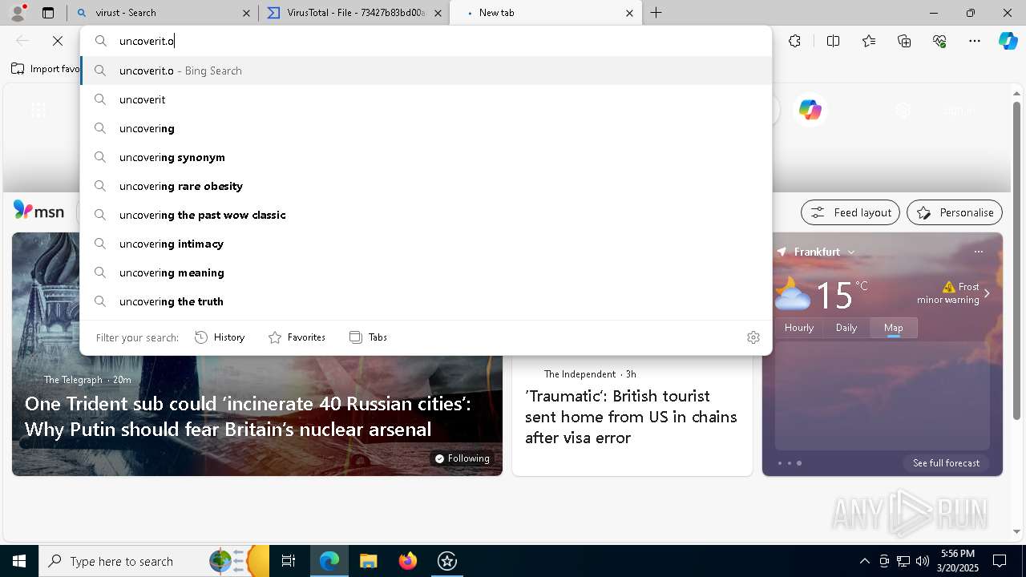The height and width of the screenshot is (577, 1026).
Task: Select the uncovering synonym suggestion
Action: [x=426, y=157]
